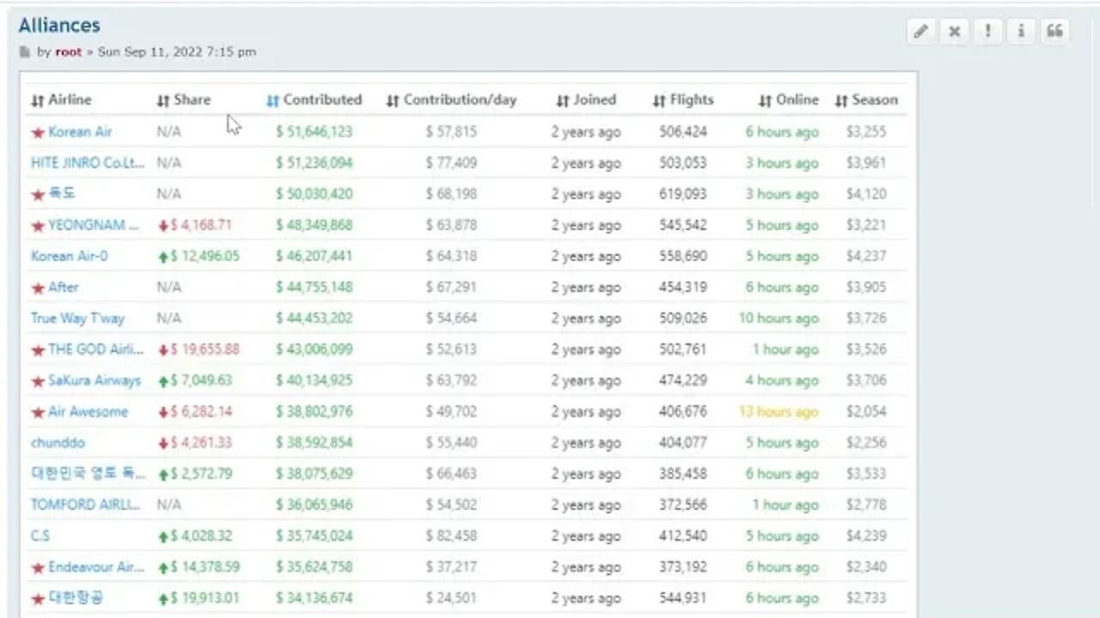The height and width of the screenshot is (618, 1100).
Task: Open the 대한항공 airline link
Action: click(x=76, y=598)
